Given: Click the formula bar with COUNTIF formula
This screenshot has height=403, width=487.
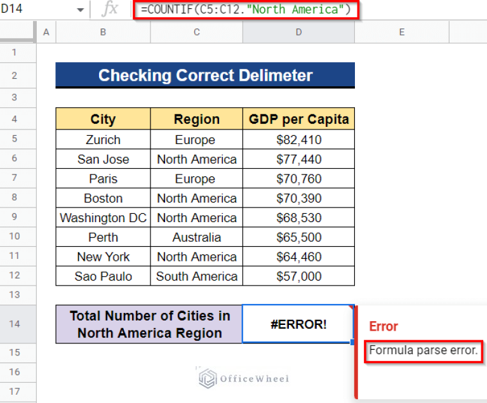Looking at the screenshot, I should coord(246,10).
